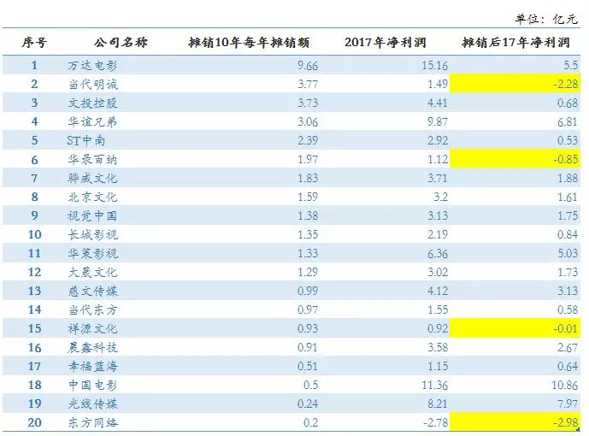Image resolution: width=589 pixels, height=436 pixels.
Task: Click company name 视觉中国
Action: pyautogui.click(x=92, y=215)
